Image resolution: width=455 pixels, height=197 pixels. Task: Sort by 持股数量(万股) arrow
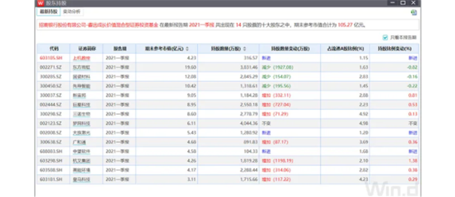[x=245, y=49]
